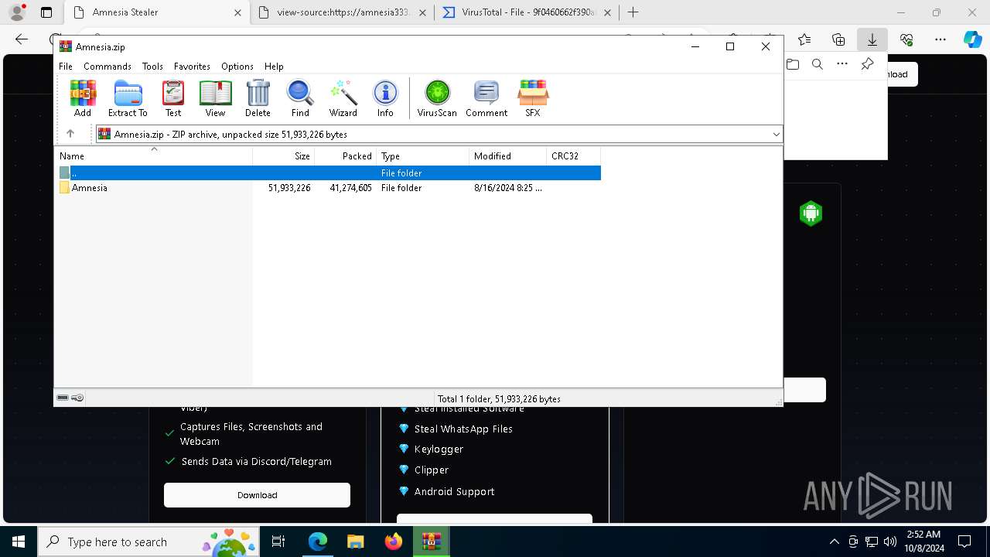The height and width of the screenshot is (557, 990).
Task: Click the archive path address field
Action: click(439, 134)
